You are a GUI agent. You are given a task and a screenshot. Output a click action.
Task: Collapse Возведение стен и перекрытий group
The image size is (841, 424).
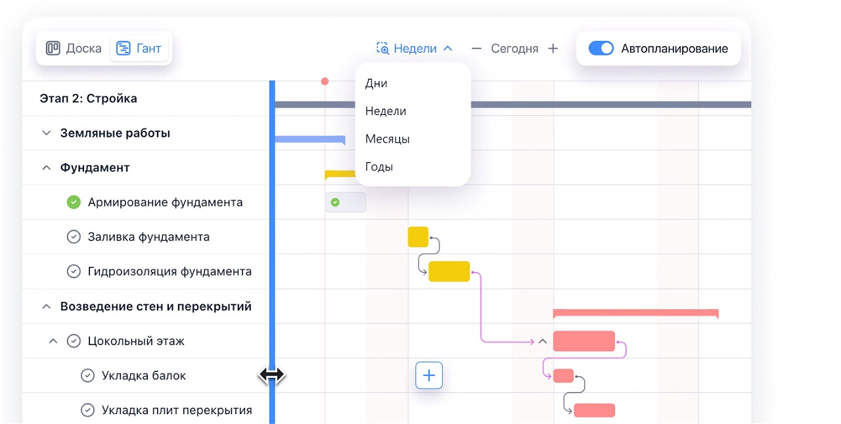[x=46, y=306]
